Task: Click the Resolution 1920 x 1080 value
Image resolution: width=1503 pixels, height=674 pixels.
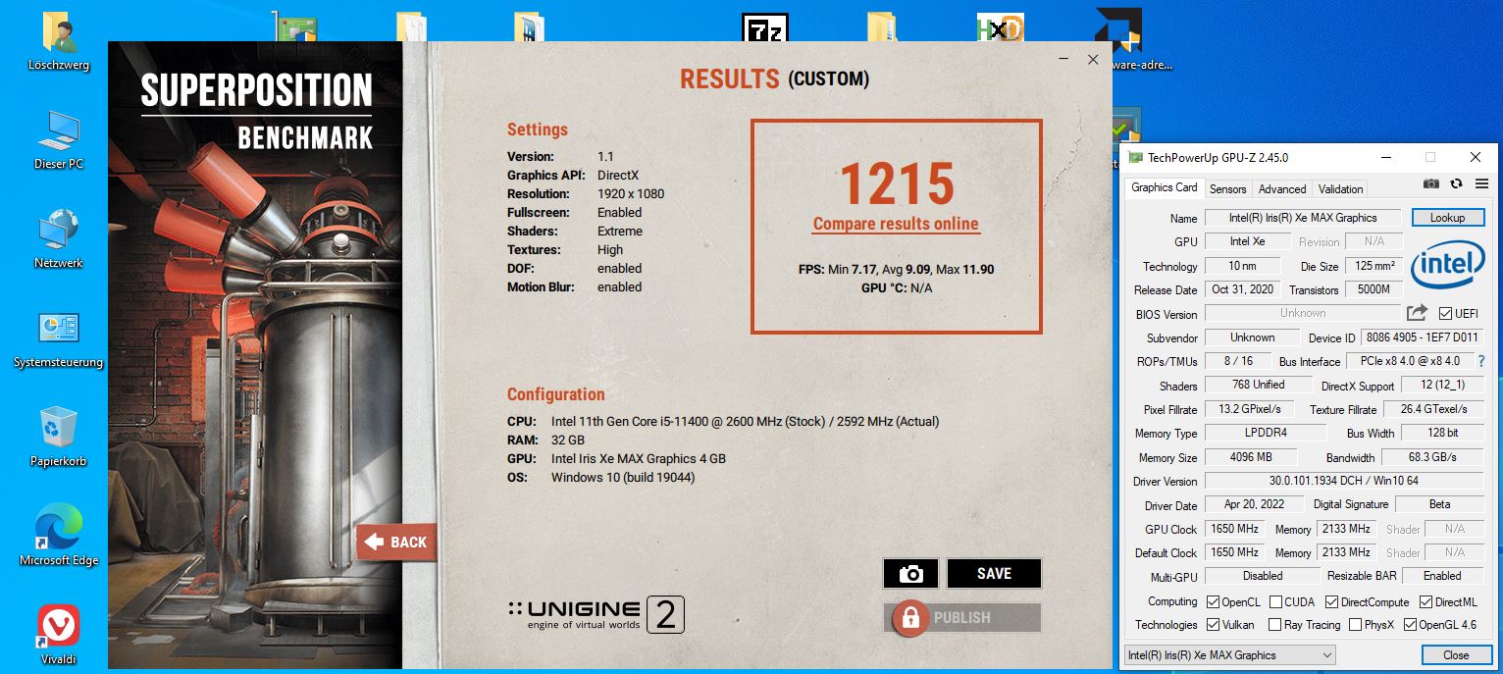Action: [631, 193]
